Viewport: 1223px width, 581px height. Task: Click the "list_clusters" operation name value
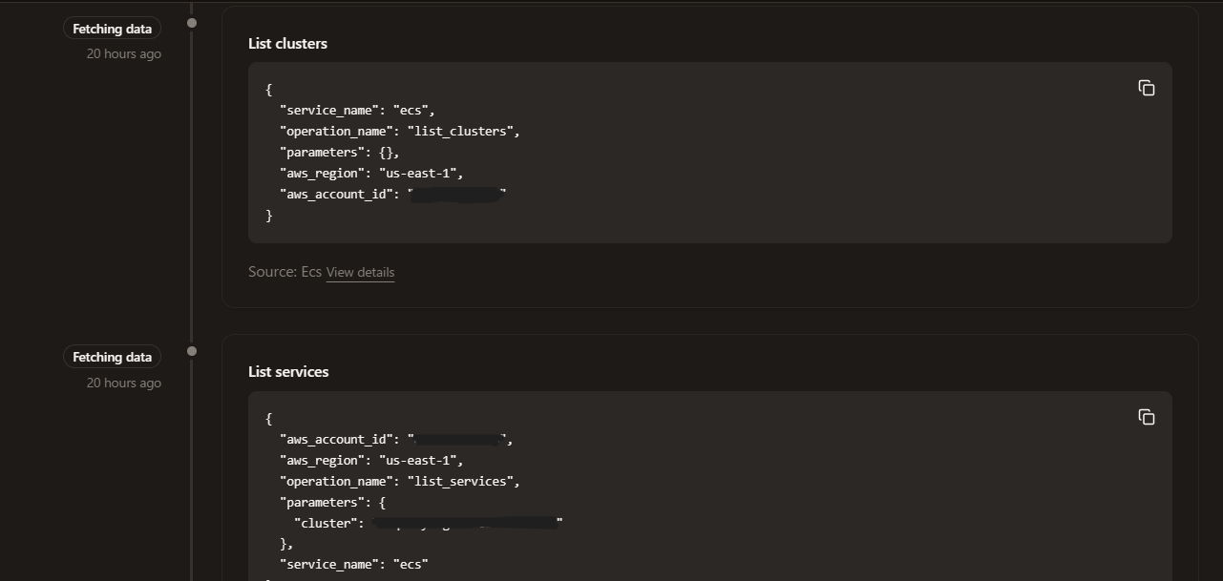tap(463, 132)
